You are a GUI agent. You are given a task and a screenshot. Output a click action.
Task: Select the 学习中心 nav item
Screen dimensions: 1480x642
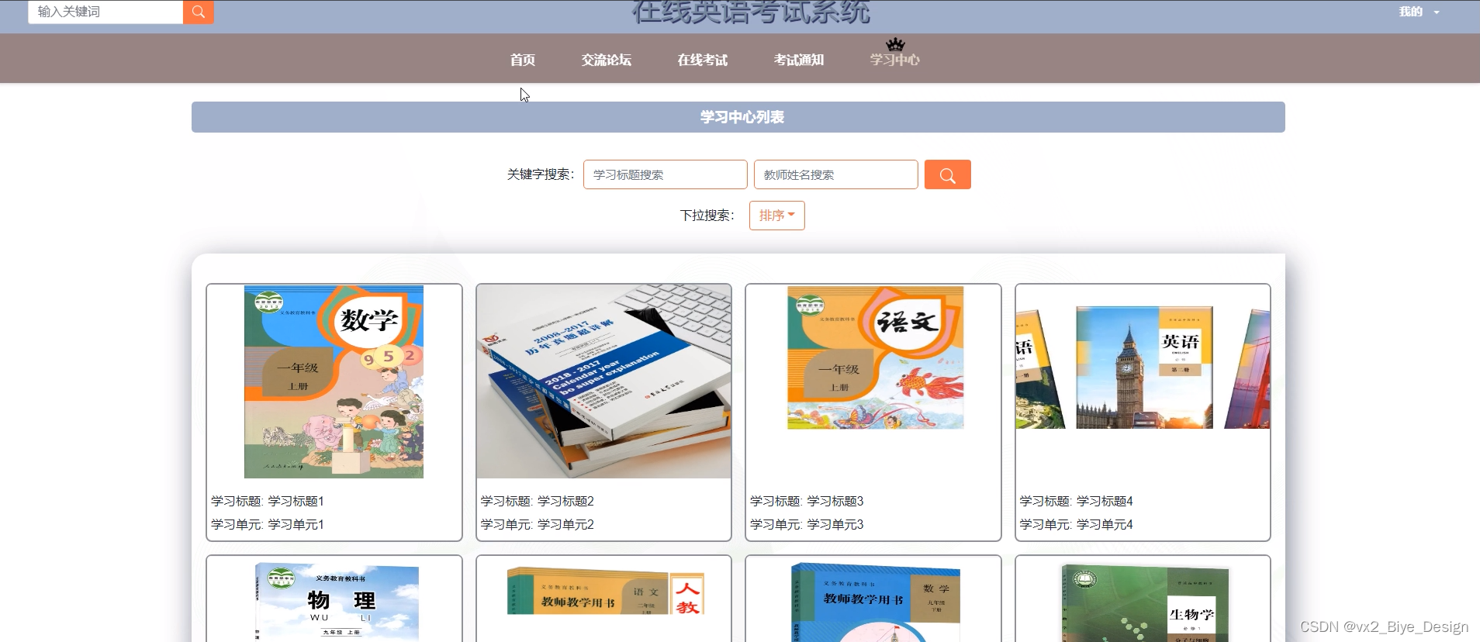tap(895, 60)
